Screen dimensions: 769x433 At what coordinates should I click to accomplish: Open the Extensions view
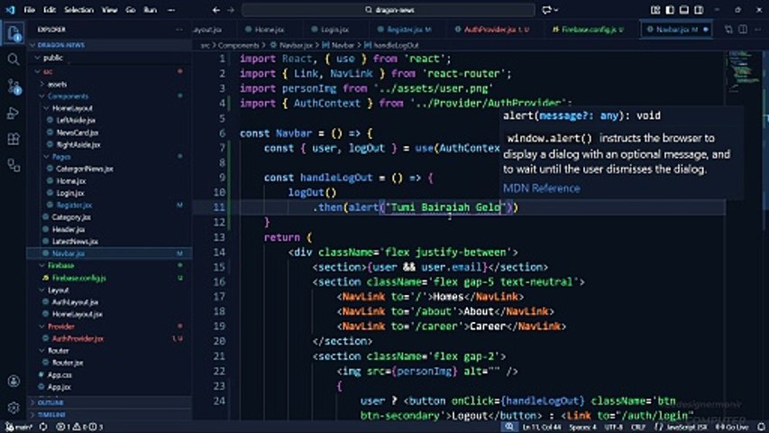[x=14, y=139]
